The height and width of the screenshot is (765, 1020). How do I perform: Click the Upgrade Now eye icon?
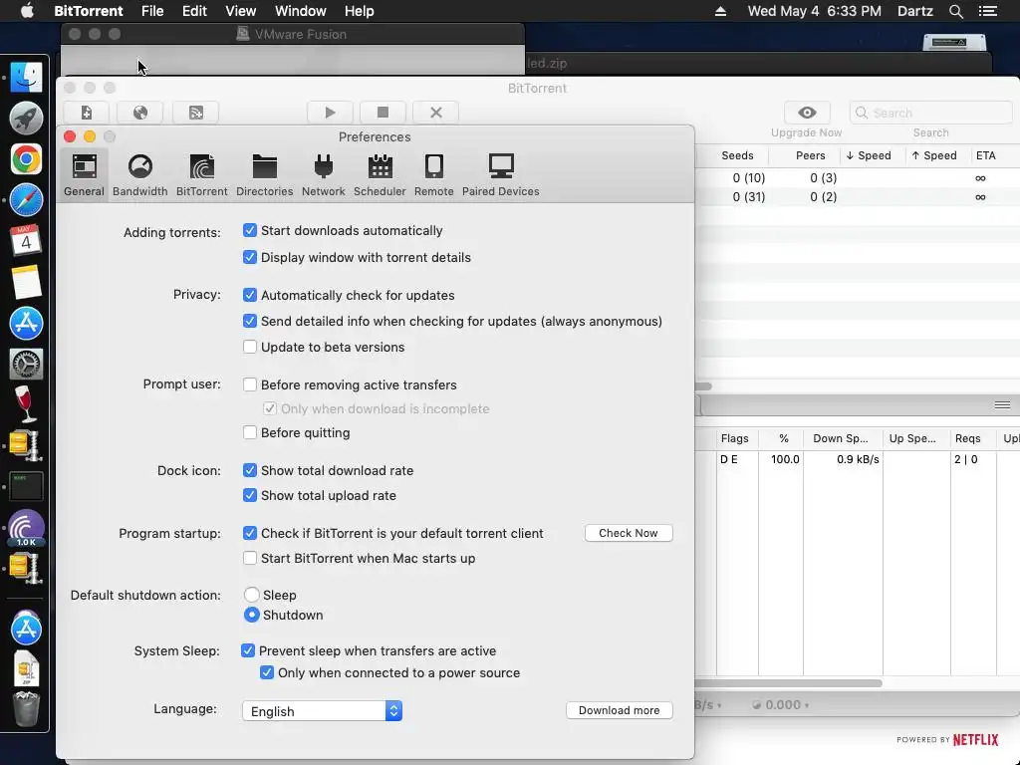[807, 113]
